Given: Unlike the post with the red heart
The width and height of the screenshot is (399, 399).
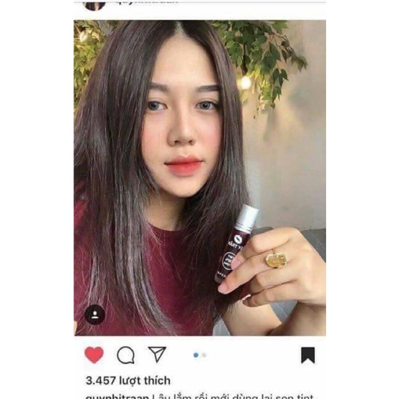Looking at the screenshot, I should (x=94, y=355).
